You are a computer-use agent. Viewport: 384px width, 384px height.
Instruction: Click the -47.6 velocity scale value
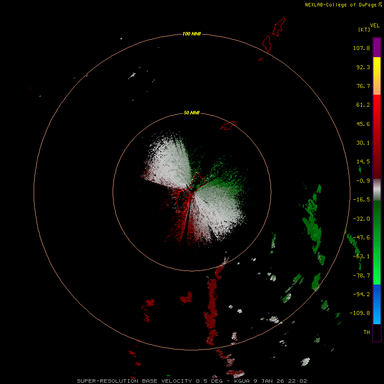click(361, 238)
